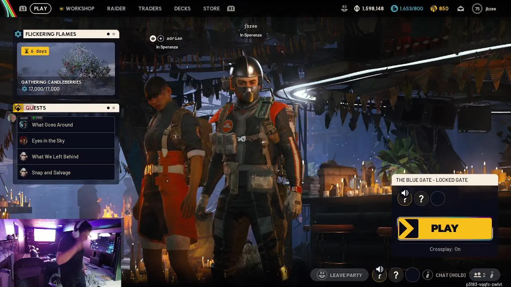511x287 pixels.
Task: Open the party members icon showing 2
Action: click(x=484, y=275)
